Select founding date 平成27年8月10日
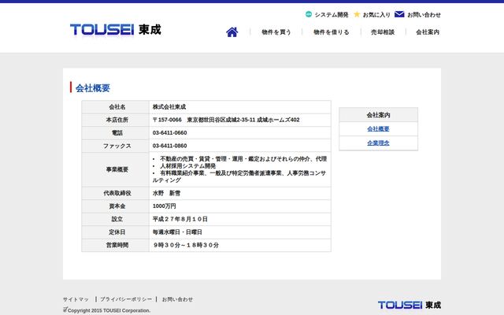The height and width of the screenshot is (315, 504). click(x=180, y=219)
